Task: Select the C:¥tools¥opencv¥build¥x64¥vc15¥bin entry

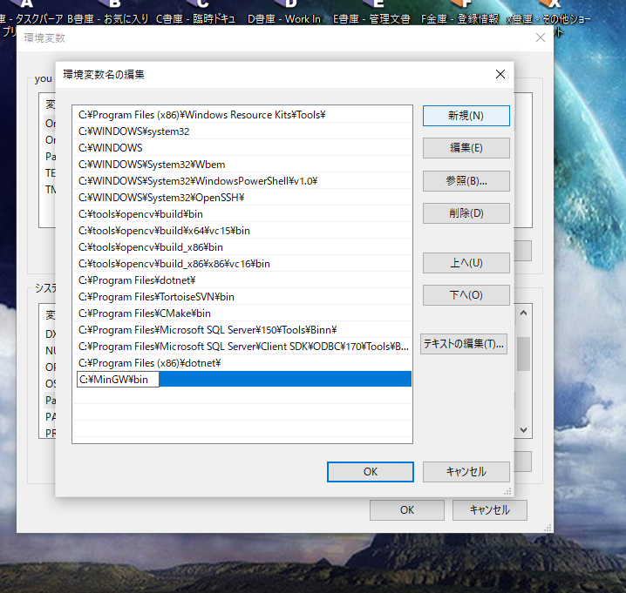Action: click(x=242, y=231)
